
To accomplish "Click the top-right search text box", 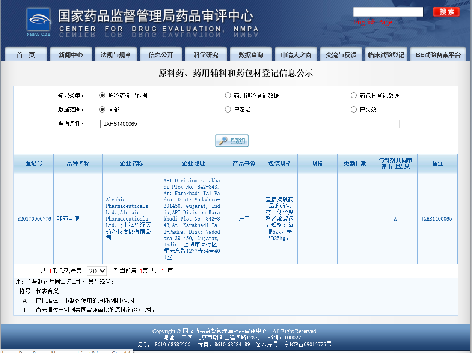I will pyautogui.click(x=388, y=12).
